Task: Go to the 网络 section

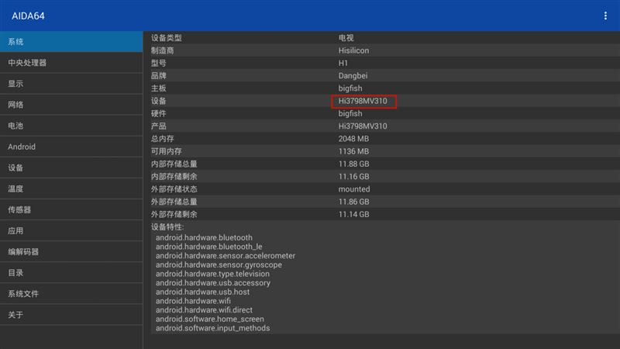Action: click(71, 105)
